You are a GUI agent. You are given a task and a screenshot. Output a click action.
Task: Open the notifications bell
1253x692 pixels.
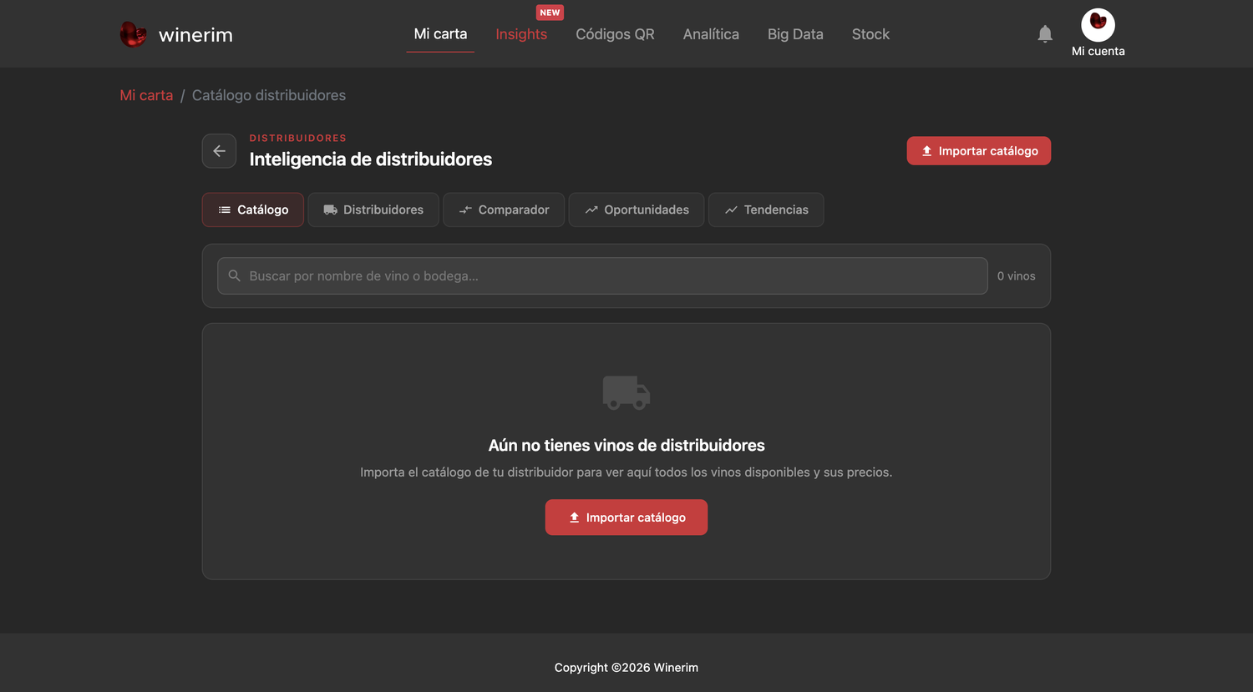1045,34
